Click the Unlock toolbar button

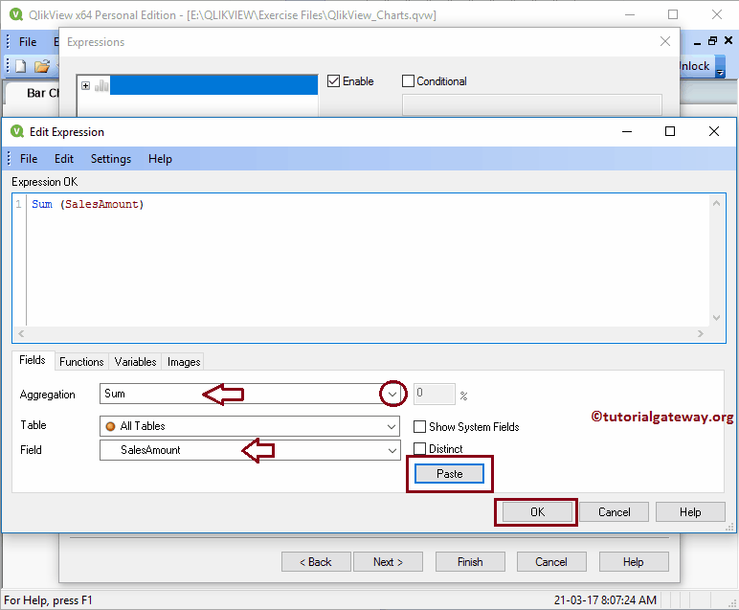697,66
